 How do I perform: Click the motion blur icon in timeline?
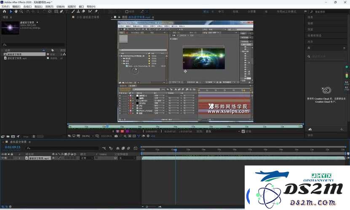(x=128, y=148)
